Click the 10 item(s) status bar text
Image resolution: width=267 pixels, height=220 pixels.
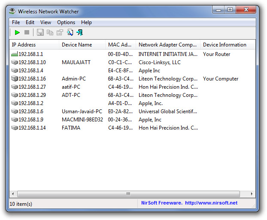point(21,204)
